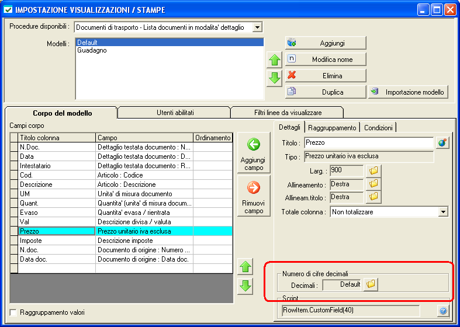This screenshot has height=327, width=460.
Task: Select the Dettagli sub-tab
Action: click(289, 127)
